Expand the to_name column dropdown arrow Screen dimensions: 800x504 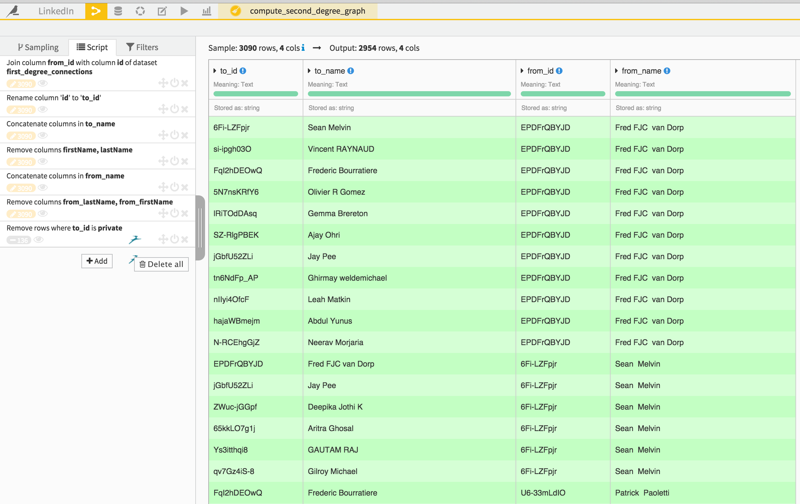[x=309, y=71]
